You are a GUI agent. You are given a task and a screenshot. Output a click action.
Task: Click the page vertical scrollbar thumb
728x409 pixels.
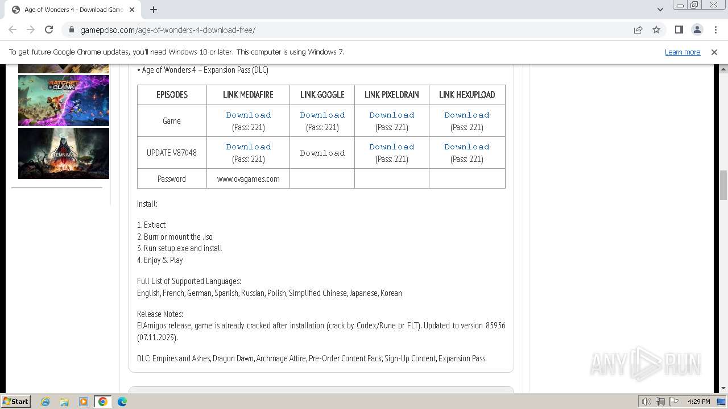coord(723,185)
